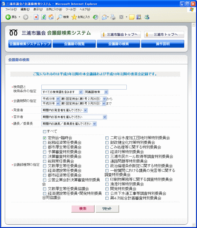Open the ヘルプ menu
This screenshot has height=228, width=197.
click(85, 10)
